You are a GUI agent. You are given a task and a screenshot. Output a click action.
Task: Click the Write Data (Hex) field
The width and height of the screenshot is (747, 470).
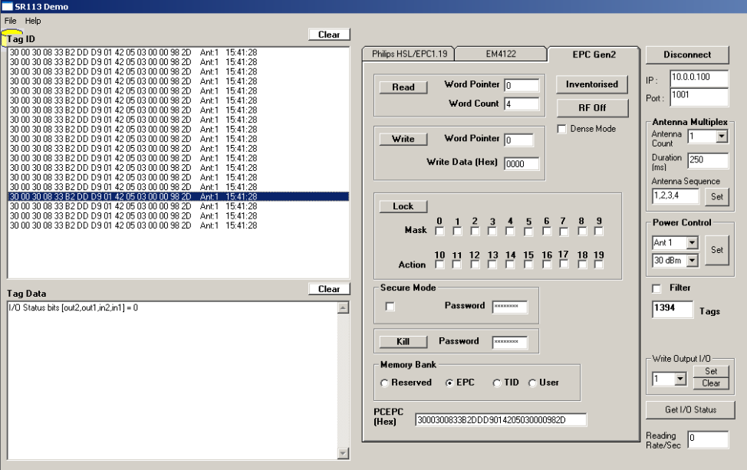pos(522,164)
